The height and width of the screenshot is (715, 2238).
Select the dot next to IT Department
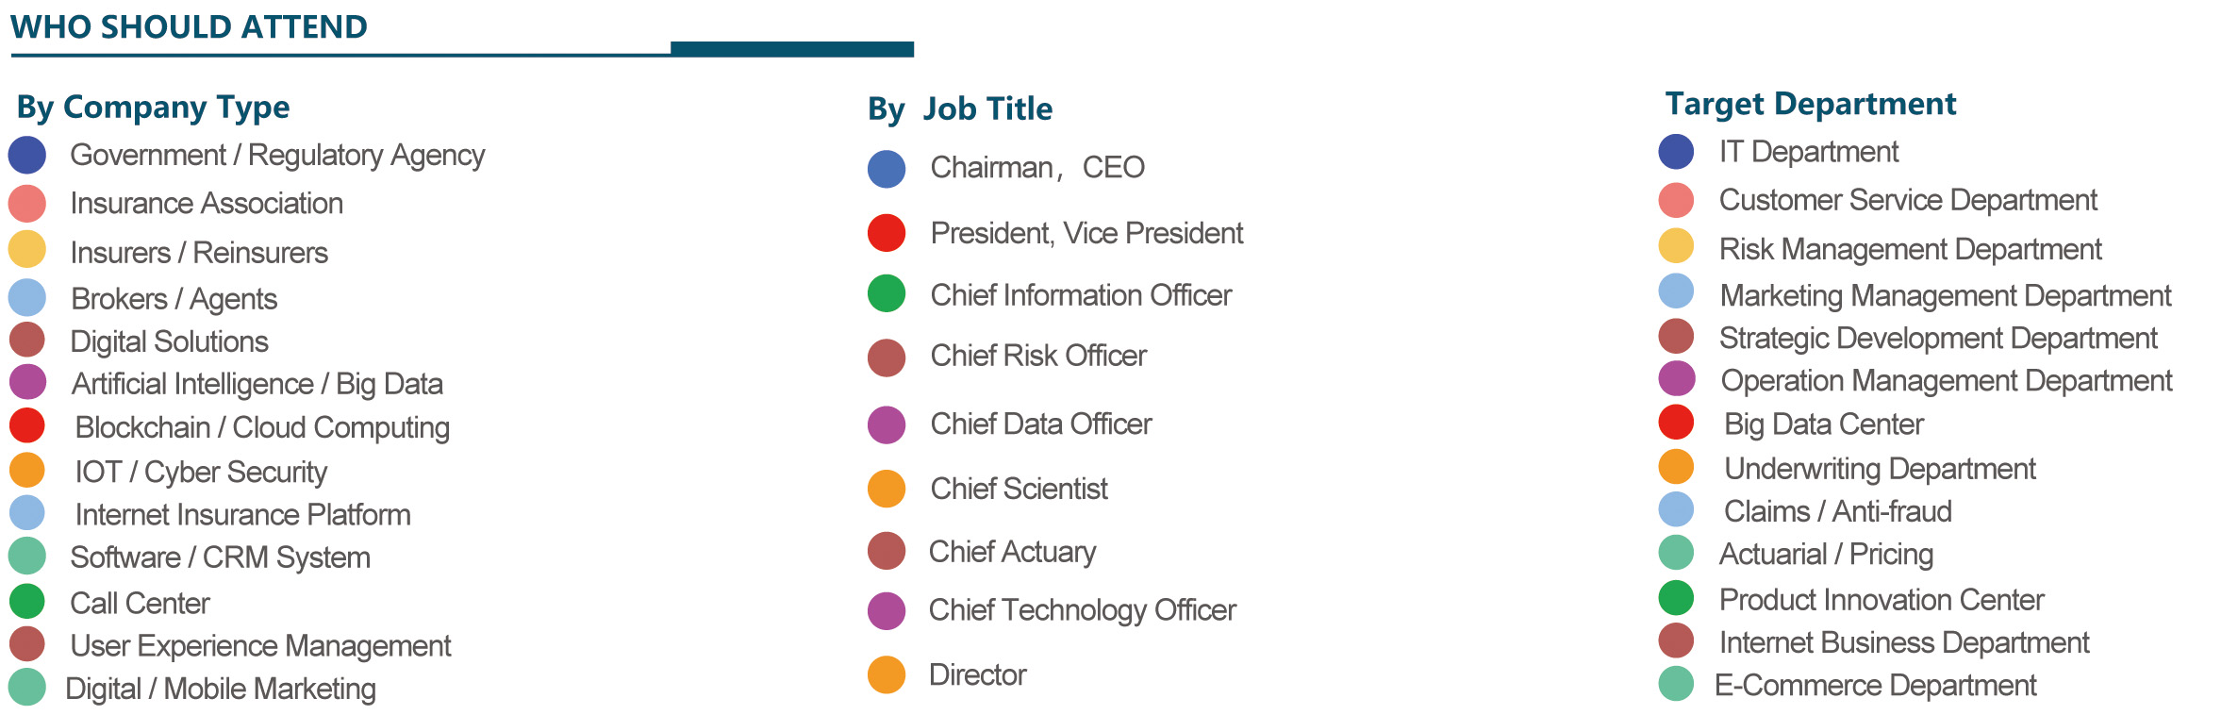(1676, 152)
